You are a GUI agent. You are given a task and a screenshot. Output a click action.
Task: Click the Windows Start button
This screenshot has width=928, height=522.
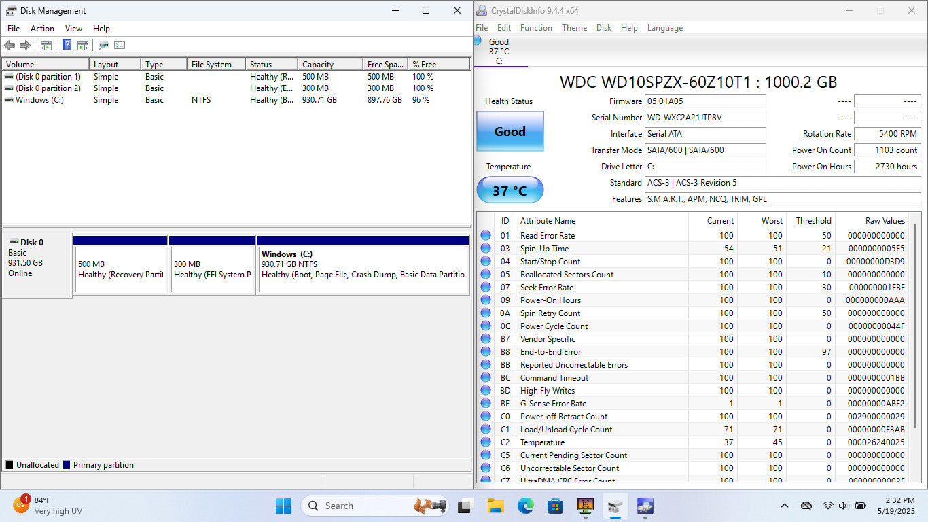click(x=283, y=506)
